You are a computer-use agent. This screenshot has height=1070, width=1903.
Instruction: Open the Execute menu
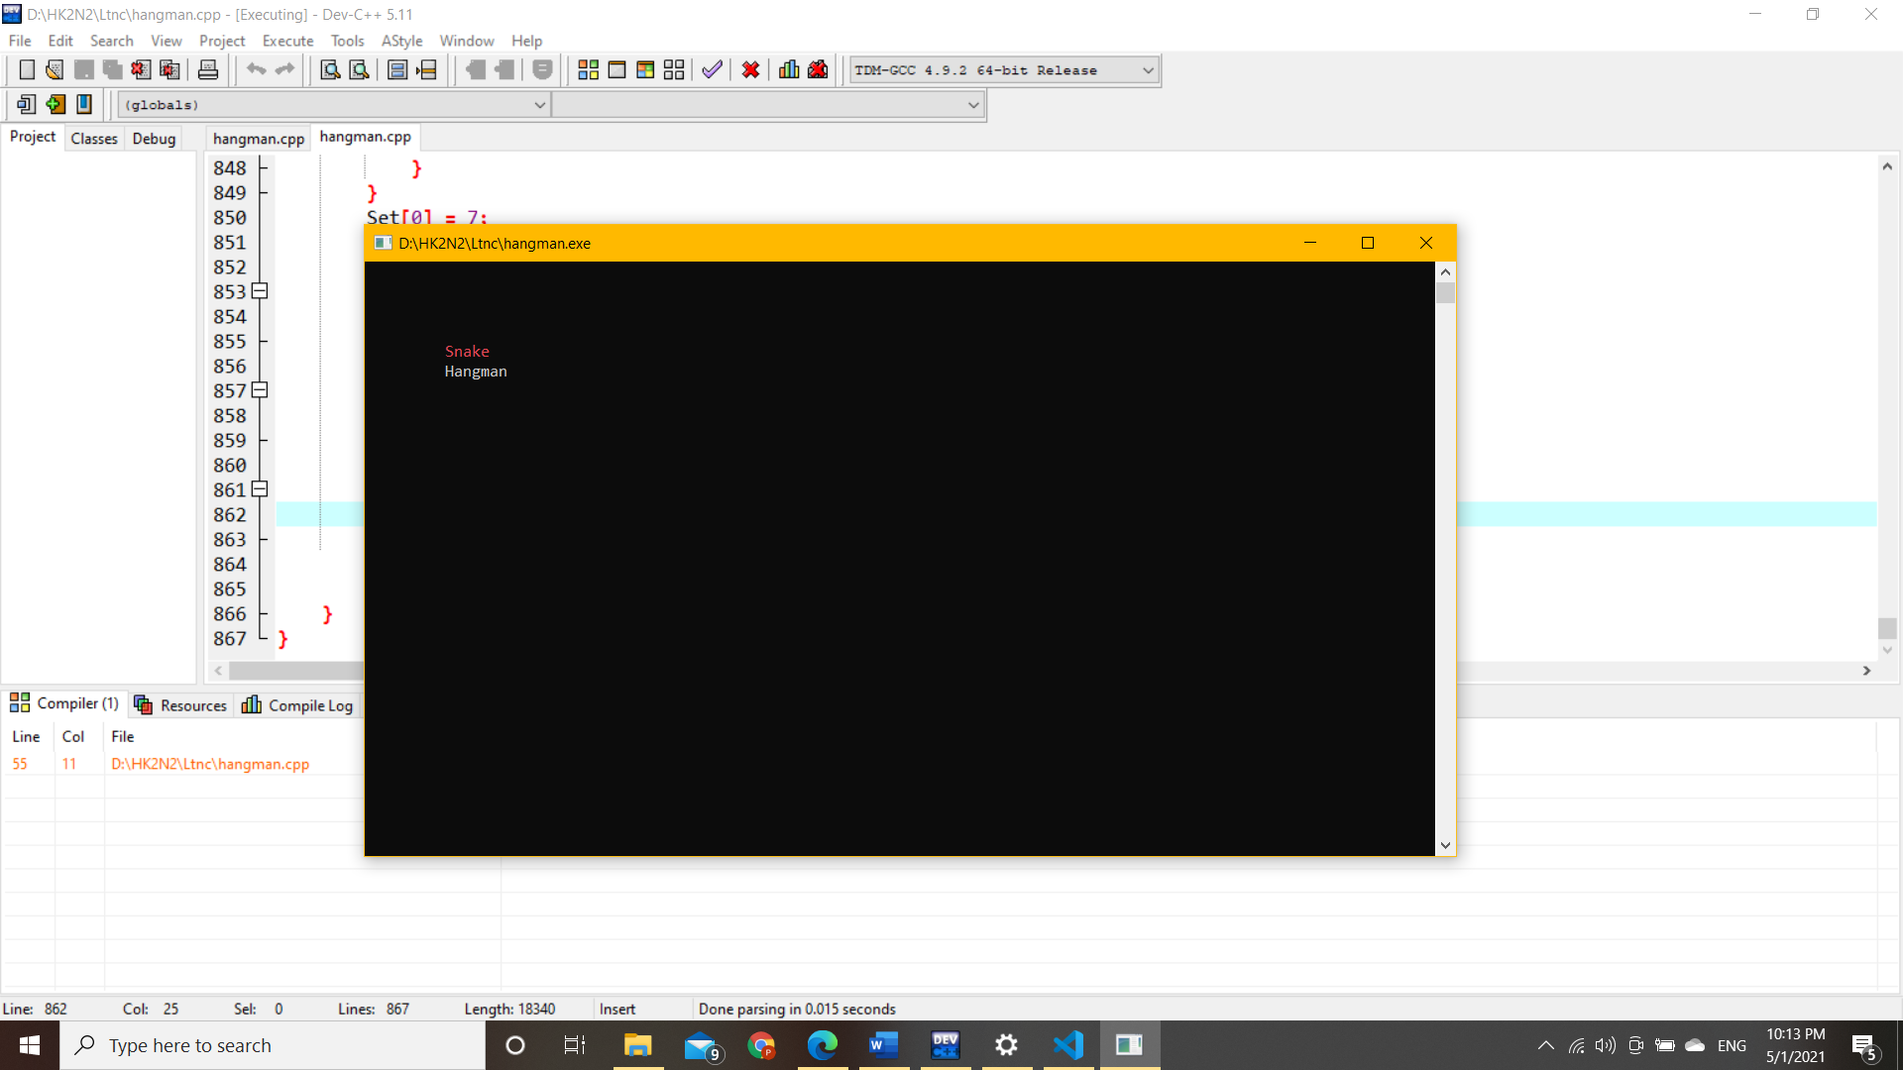tap(287, 41)
